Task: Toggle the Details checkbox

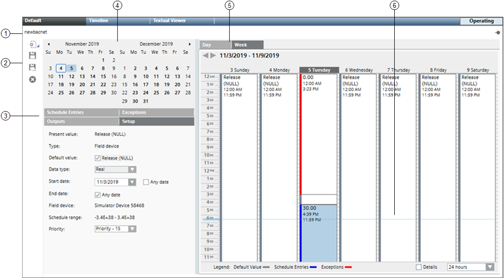Action: [419, 267]
